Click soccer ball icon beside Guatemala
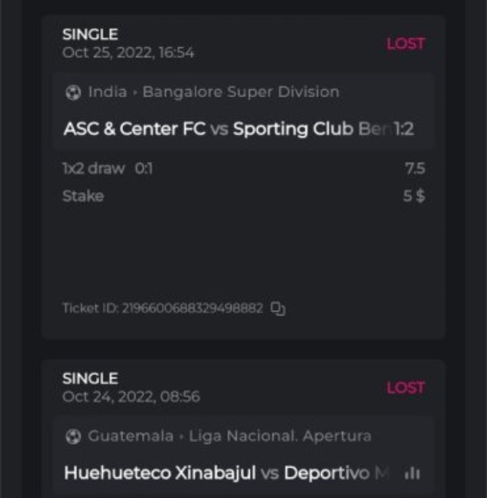The width and height of the screenshot is (487, 498). (x=73, y=437)
